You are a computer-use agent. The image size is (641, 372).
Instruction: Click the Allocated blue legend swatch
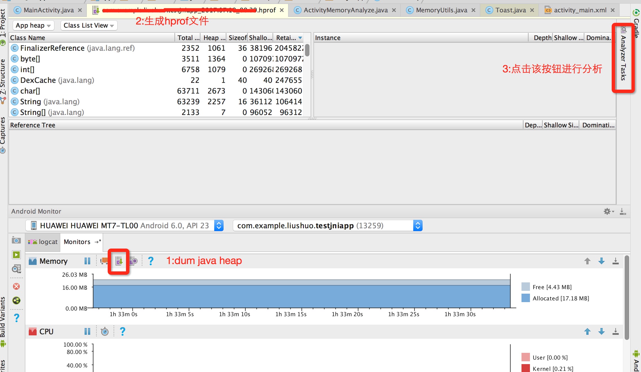[525, 298]
